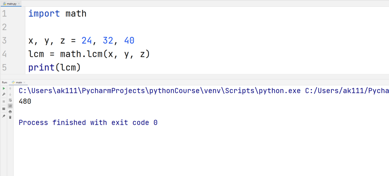Pin the Run tool window tab
389x176 pixels.
point(4,116)
